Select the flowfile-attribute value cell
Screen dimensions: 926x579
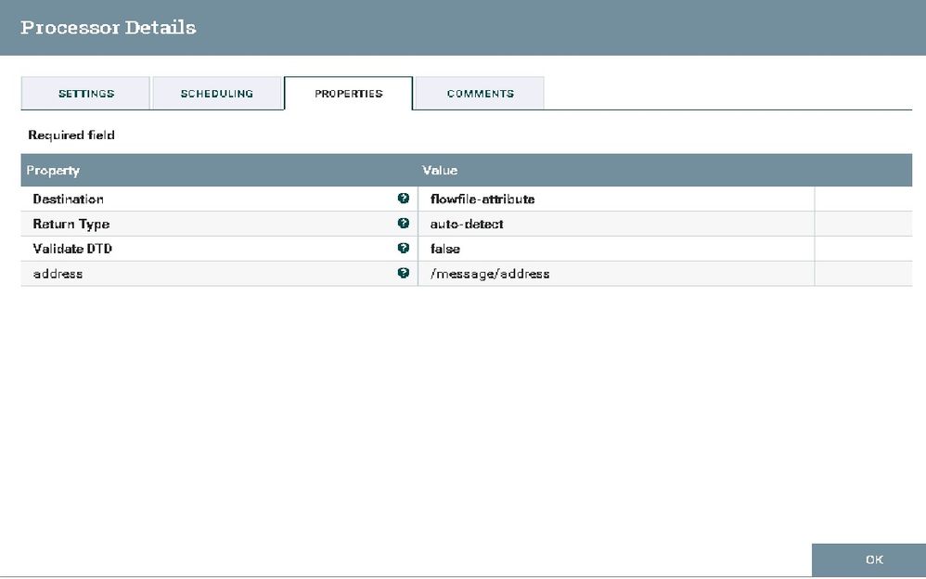[x=616, y=199]
